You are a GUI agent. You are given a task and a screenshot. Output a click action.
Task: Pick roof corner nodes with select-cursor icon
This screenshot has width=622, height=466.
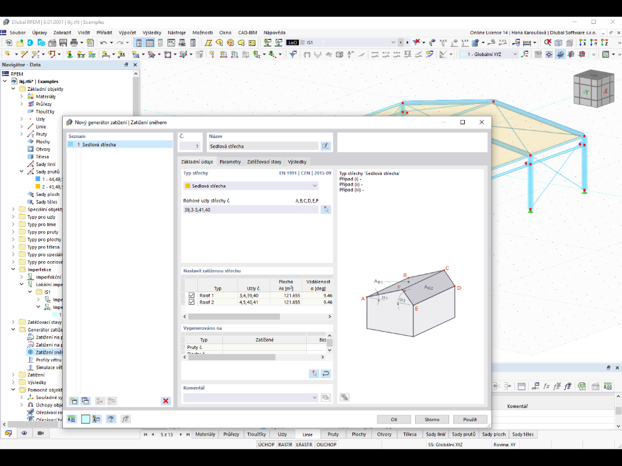(x=326, y=209)
